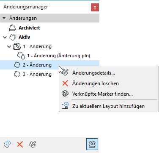Click the notebook icon of 1 - Änderung
The image size is (159, 153).
(17, 46)
